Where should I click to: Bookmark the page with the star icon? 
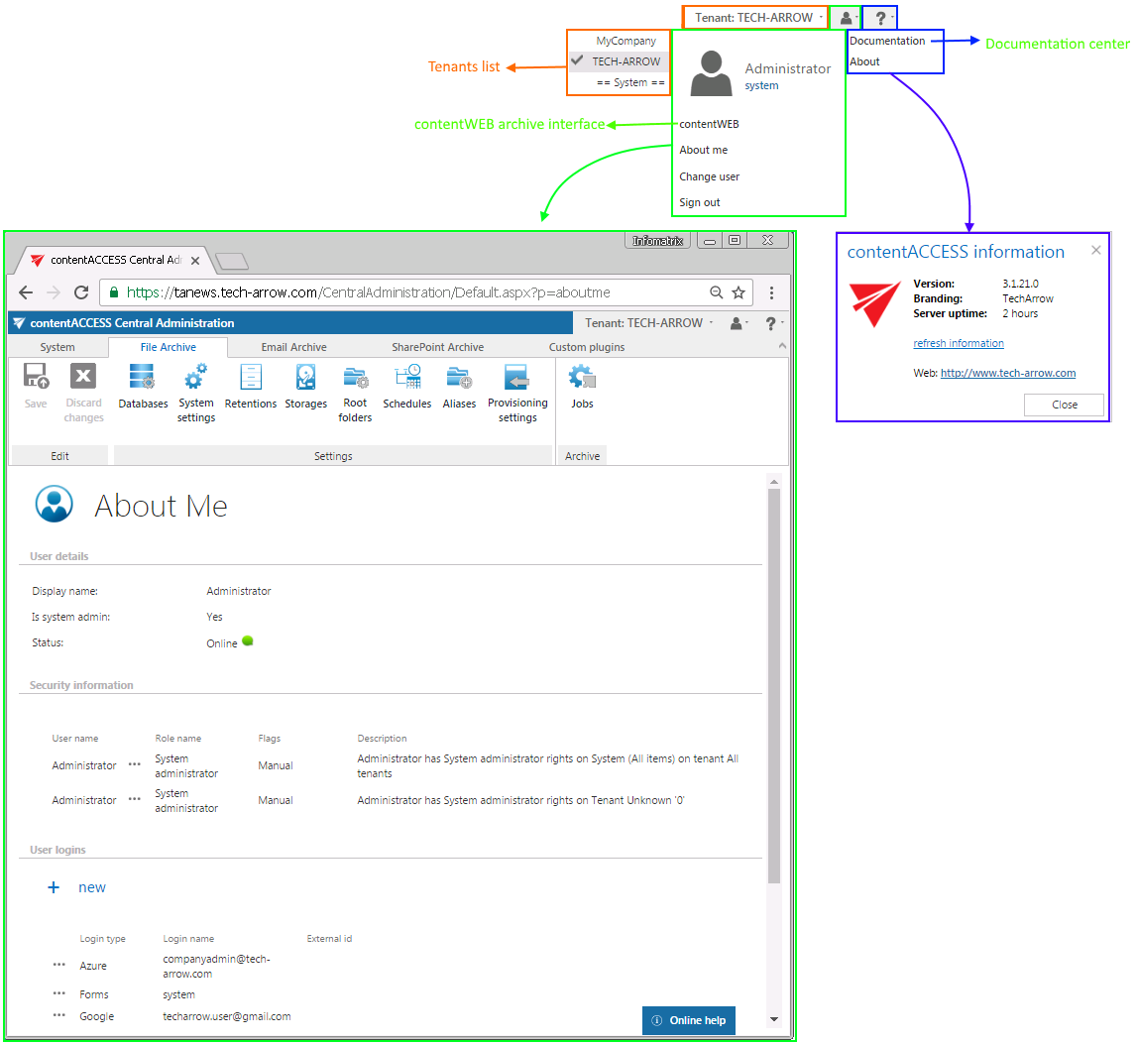click(739, 292)
